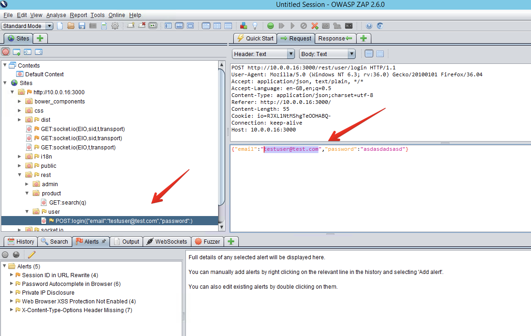Expand the dist folder node
This screenshot has height=336, width=531.
pyautogui.click(x=19, y=120)
